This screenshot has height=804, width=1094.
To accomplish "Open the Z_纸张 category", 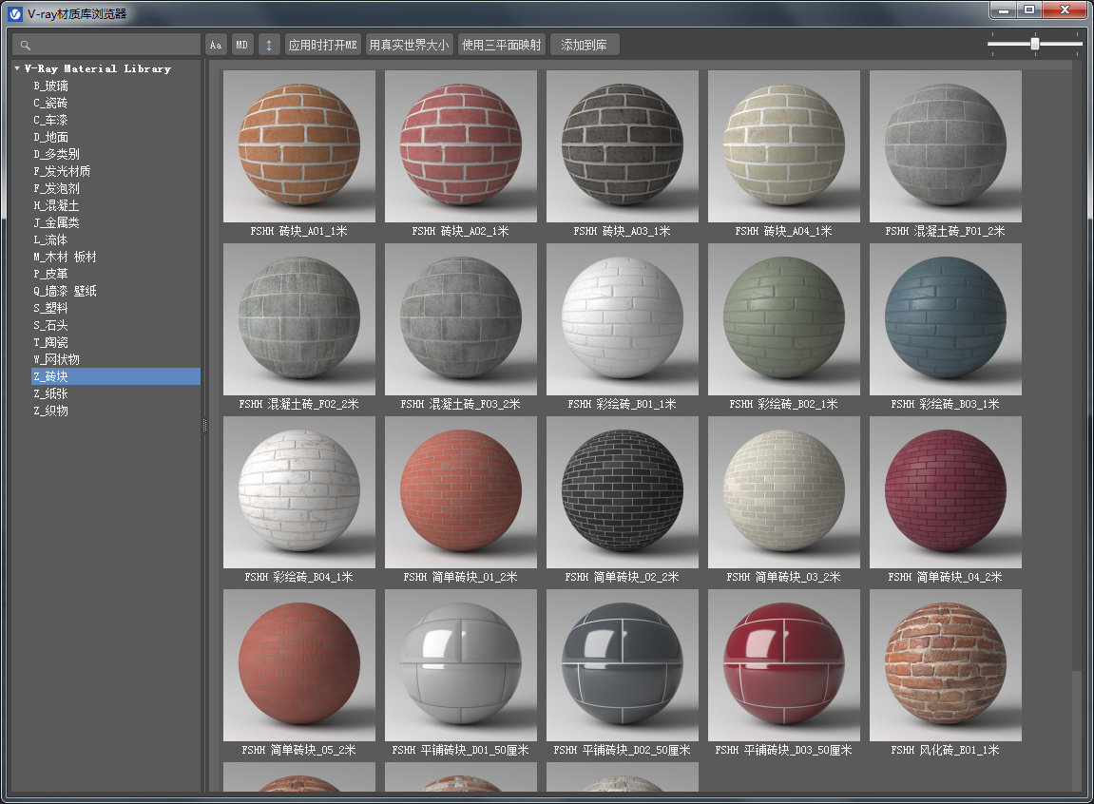I will pos(51,393).
